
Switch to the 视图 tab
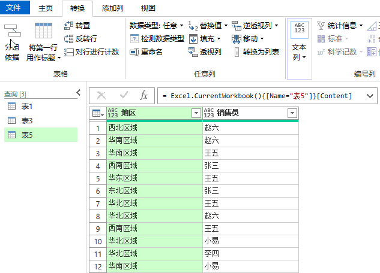[148, 8]
